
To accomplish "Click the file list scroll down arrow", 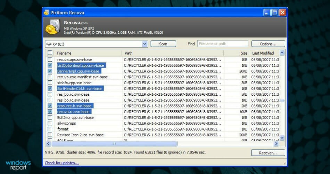I will (282, 138).
